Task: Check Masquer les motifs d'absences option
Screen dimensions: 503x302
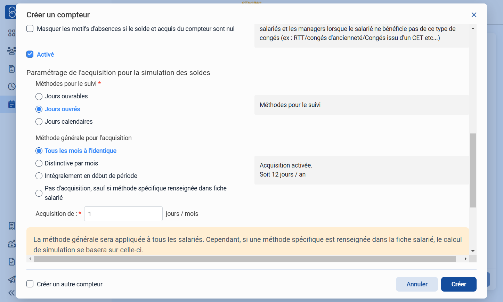Action: tap(30, 28)
